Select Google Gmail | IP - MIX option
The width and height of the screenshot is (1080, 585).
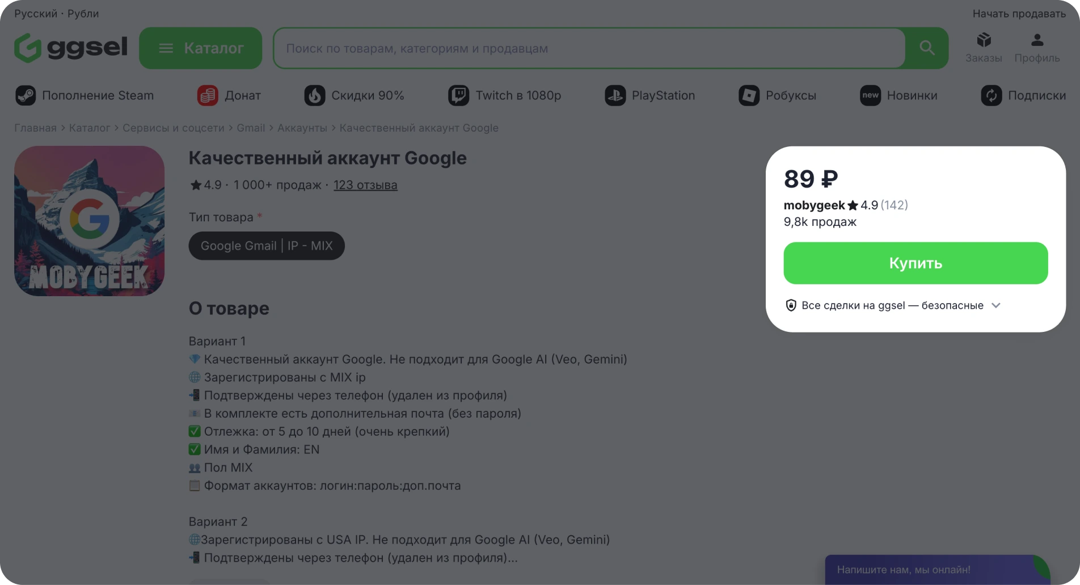pyautogui.click(x=267, y=246)
